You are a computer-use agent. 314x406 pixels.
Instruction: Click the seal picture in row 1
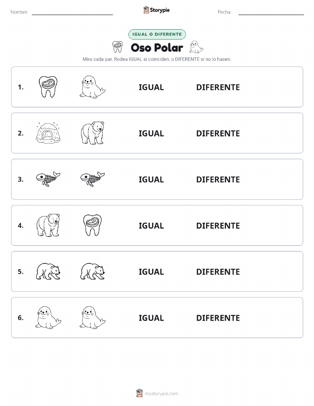pyautogui.click(x=93, y=87)
